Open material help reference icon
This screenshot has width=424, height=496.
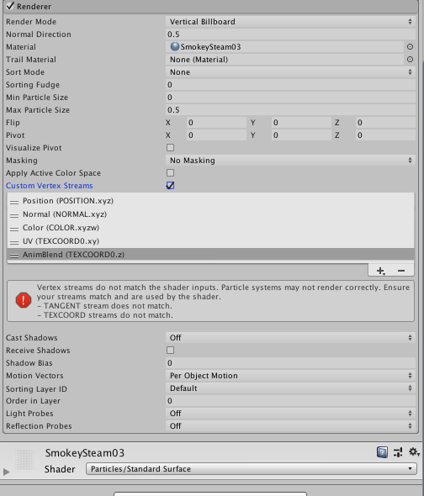pos(382,452)
